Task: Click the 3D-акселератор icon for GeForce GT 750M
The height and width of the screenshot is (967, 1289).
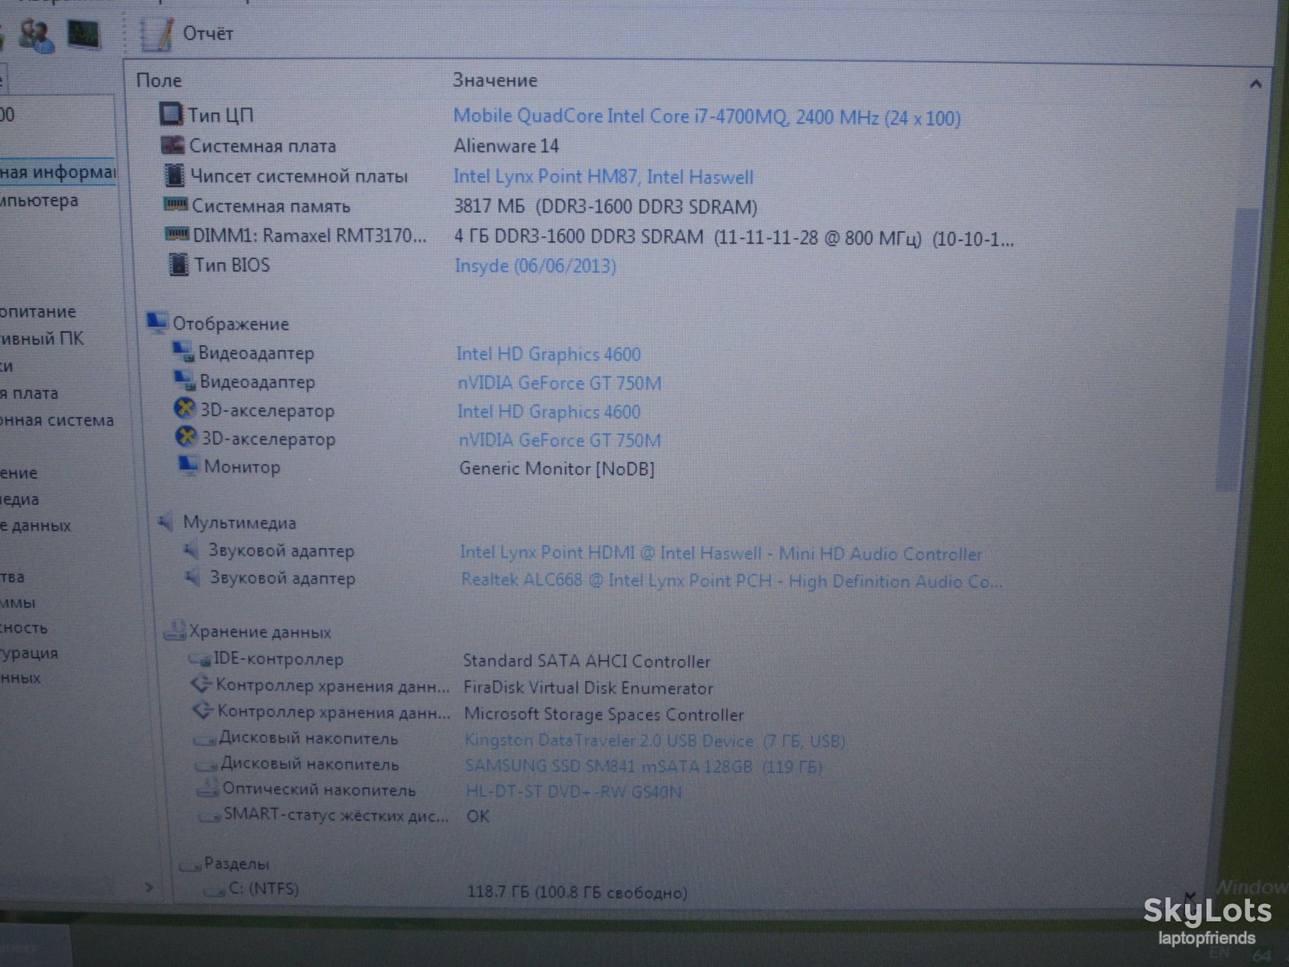Action: (186, 437)
